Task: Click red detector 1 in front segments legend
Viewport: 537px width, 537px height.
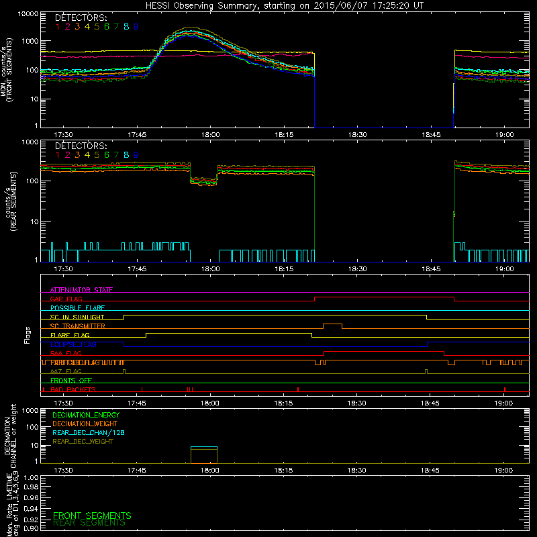Action: click(x=58, y=27)
